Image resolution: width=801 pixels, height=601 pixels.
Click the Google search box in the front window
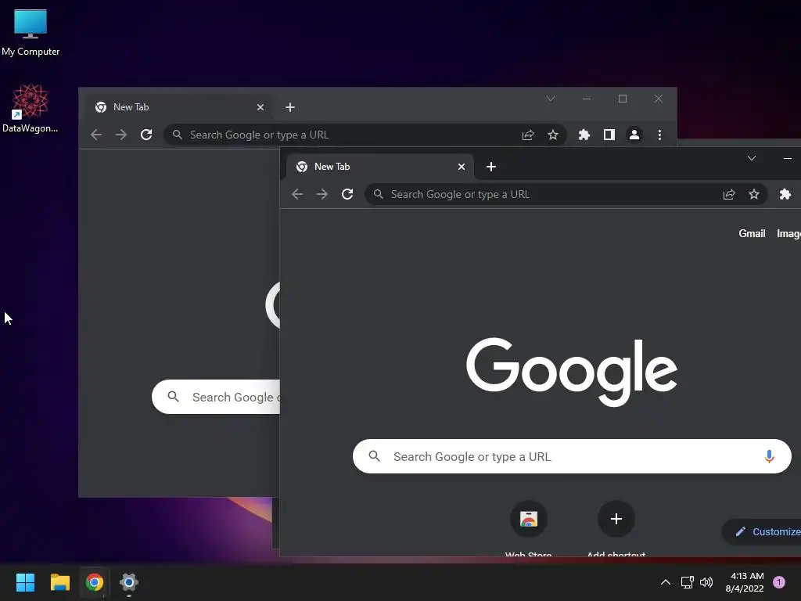point(572,456)
